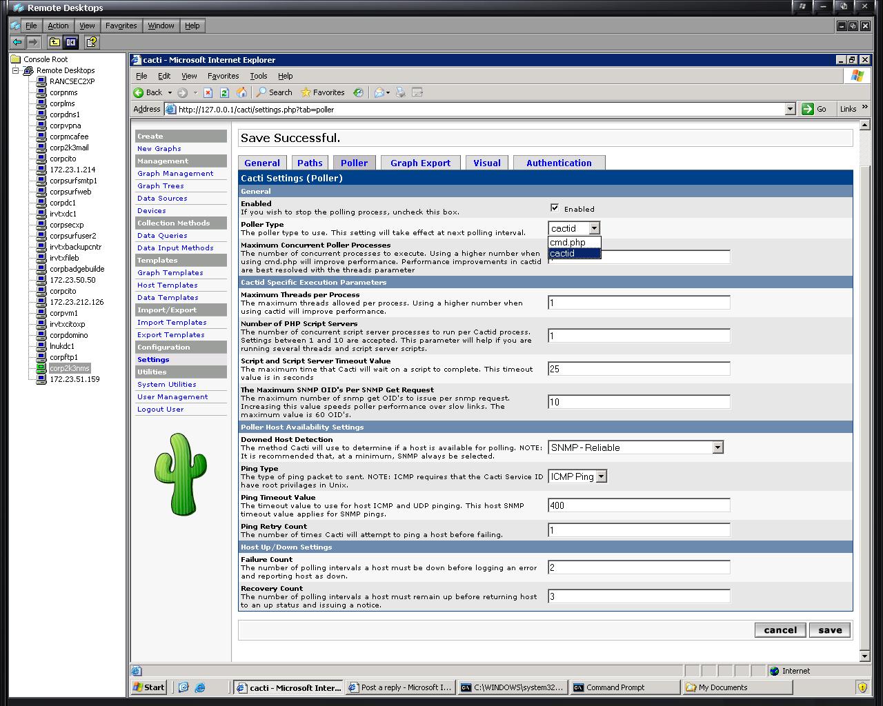Toggle MMC show/hide console tree icon

[x=71, y=42]
